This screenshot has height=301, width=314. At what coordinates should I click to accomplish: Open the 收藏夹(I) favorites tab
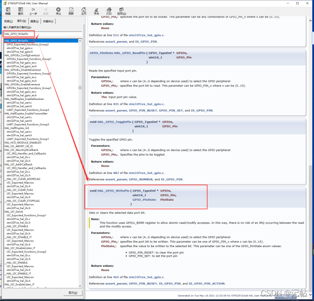click(x=48, y=21)
